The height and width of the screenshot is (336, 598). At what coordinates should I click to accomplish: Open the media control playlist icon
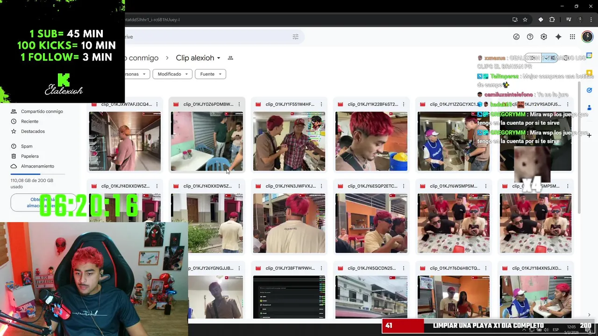click(569, 20)
